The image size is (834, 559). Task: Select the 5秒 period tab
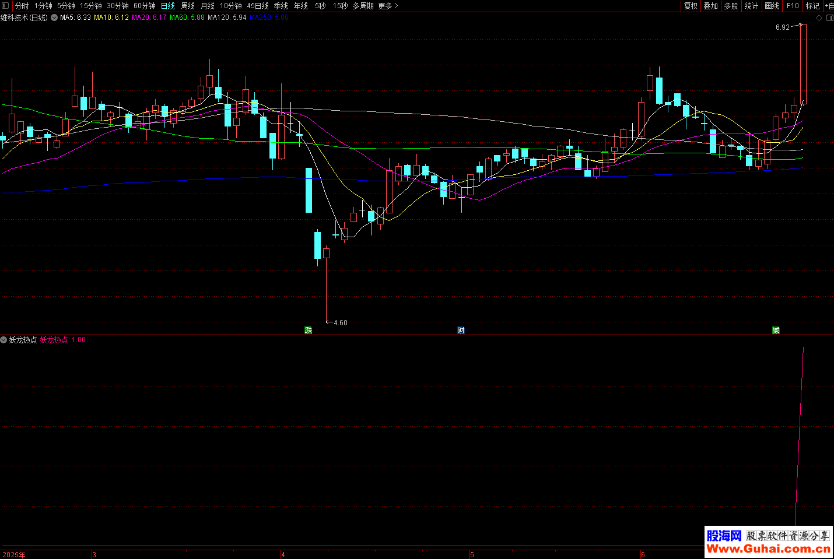click(321, 6)
